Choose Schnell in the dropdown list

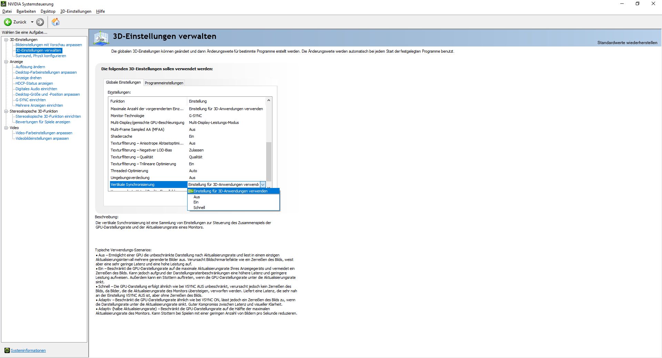(x=233, y=208)
